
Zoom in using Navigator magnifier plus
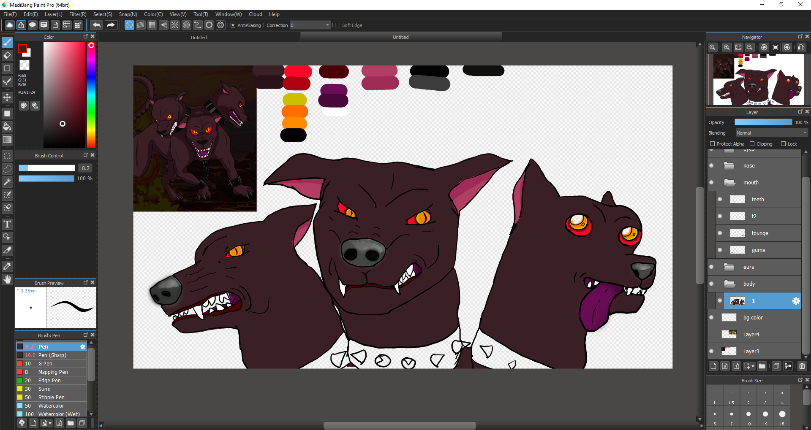(727, 47)
